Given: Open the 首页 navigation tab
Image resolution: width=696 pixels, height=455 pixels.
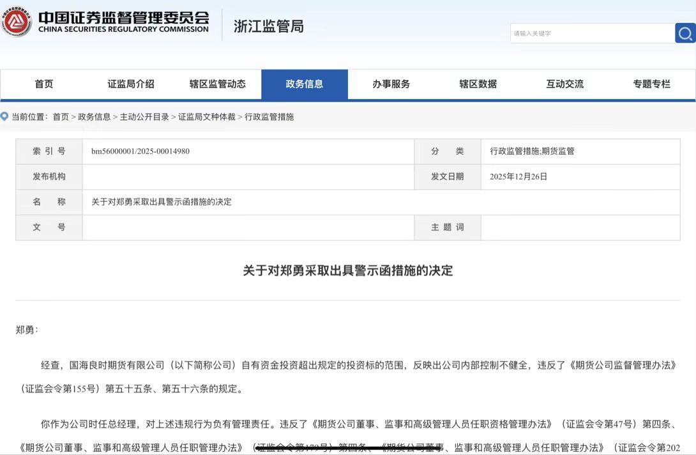Looking at the screenshot, I should (44, 84).
